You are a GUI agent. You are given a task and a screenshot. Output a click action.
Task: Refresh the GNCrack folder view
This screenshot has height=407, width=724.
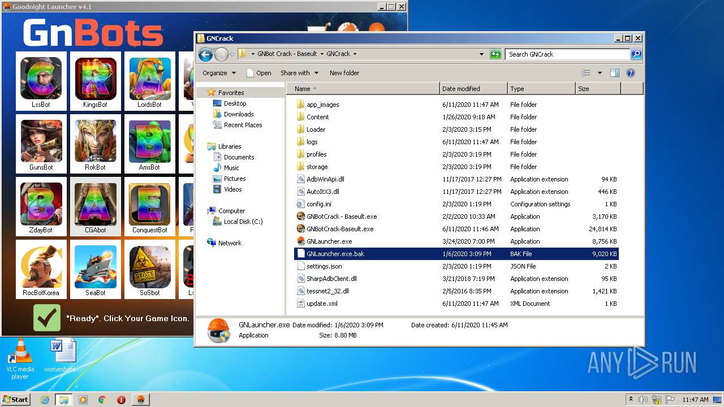click(x=495, y=54)
